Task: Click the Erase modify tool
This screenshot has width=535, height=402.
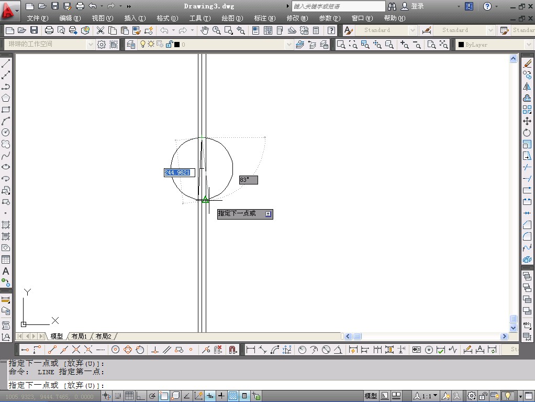Action: (527, 64)
